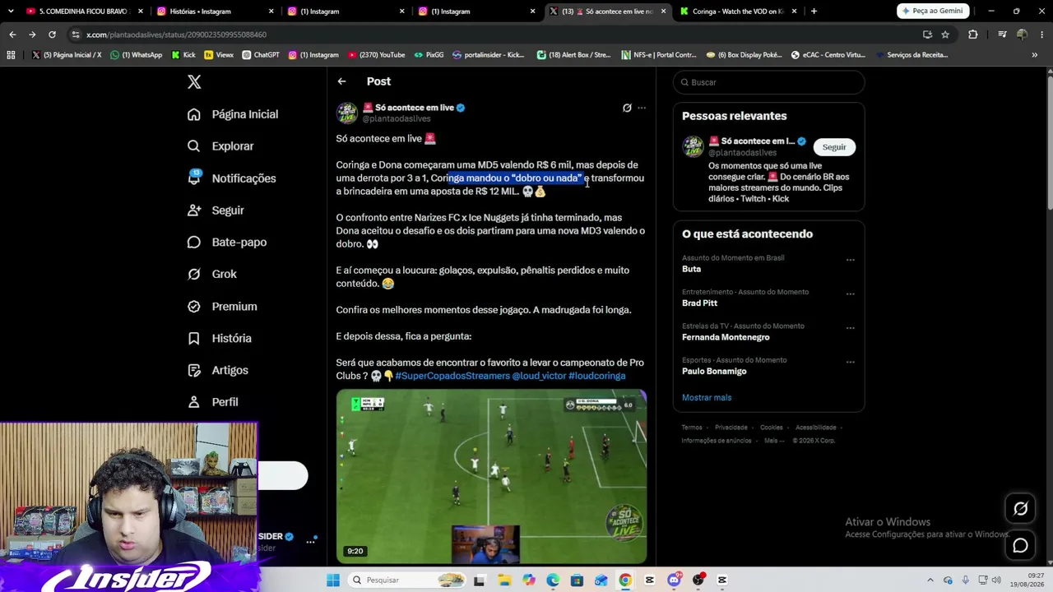1053x592 pixels.
Task: Follow Só acontece em live with Seguir button
Action: [834, 147]
